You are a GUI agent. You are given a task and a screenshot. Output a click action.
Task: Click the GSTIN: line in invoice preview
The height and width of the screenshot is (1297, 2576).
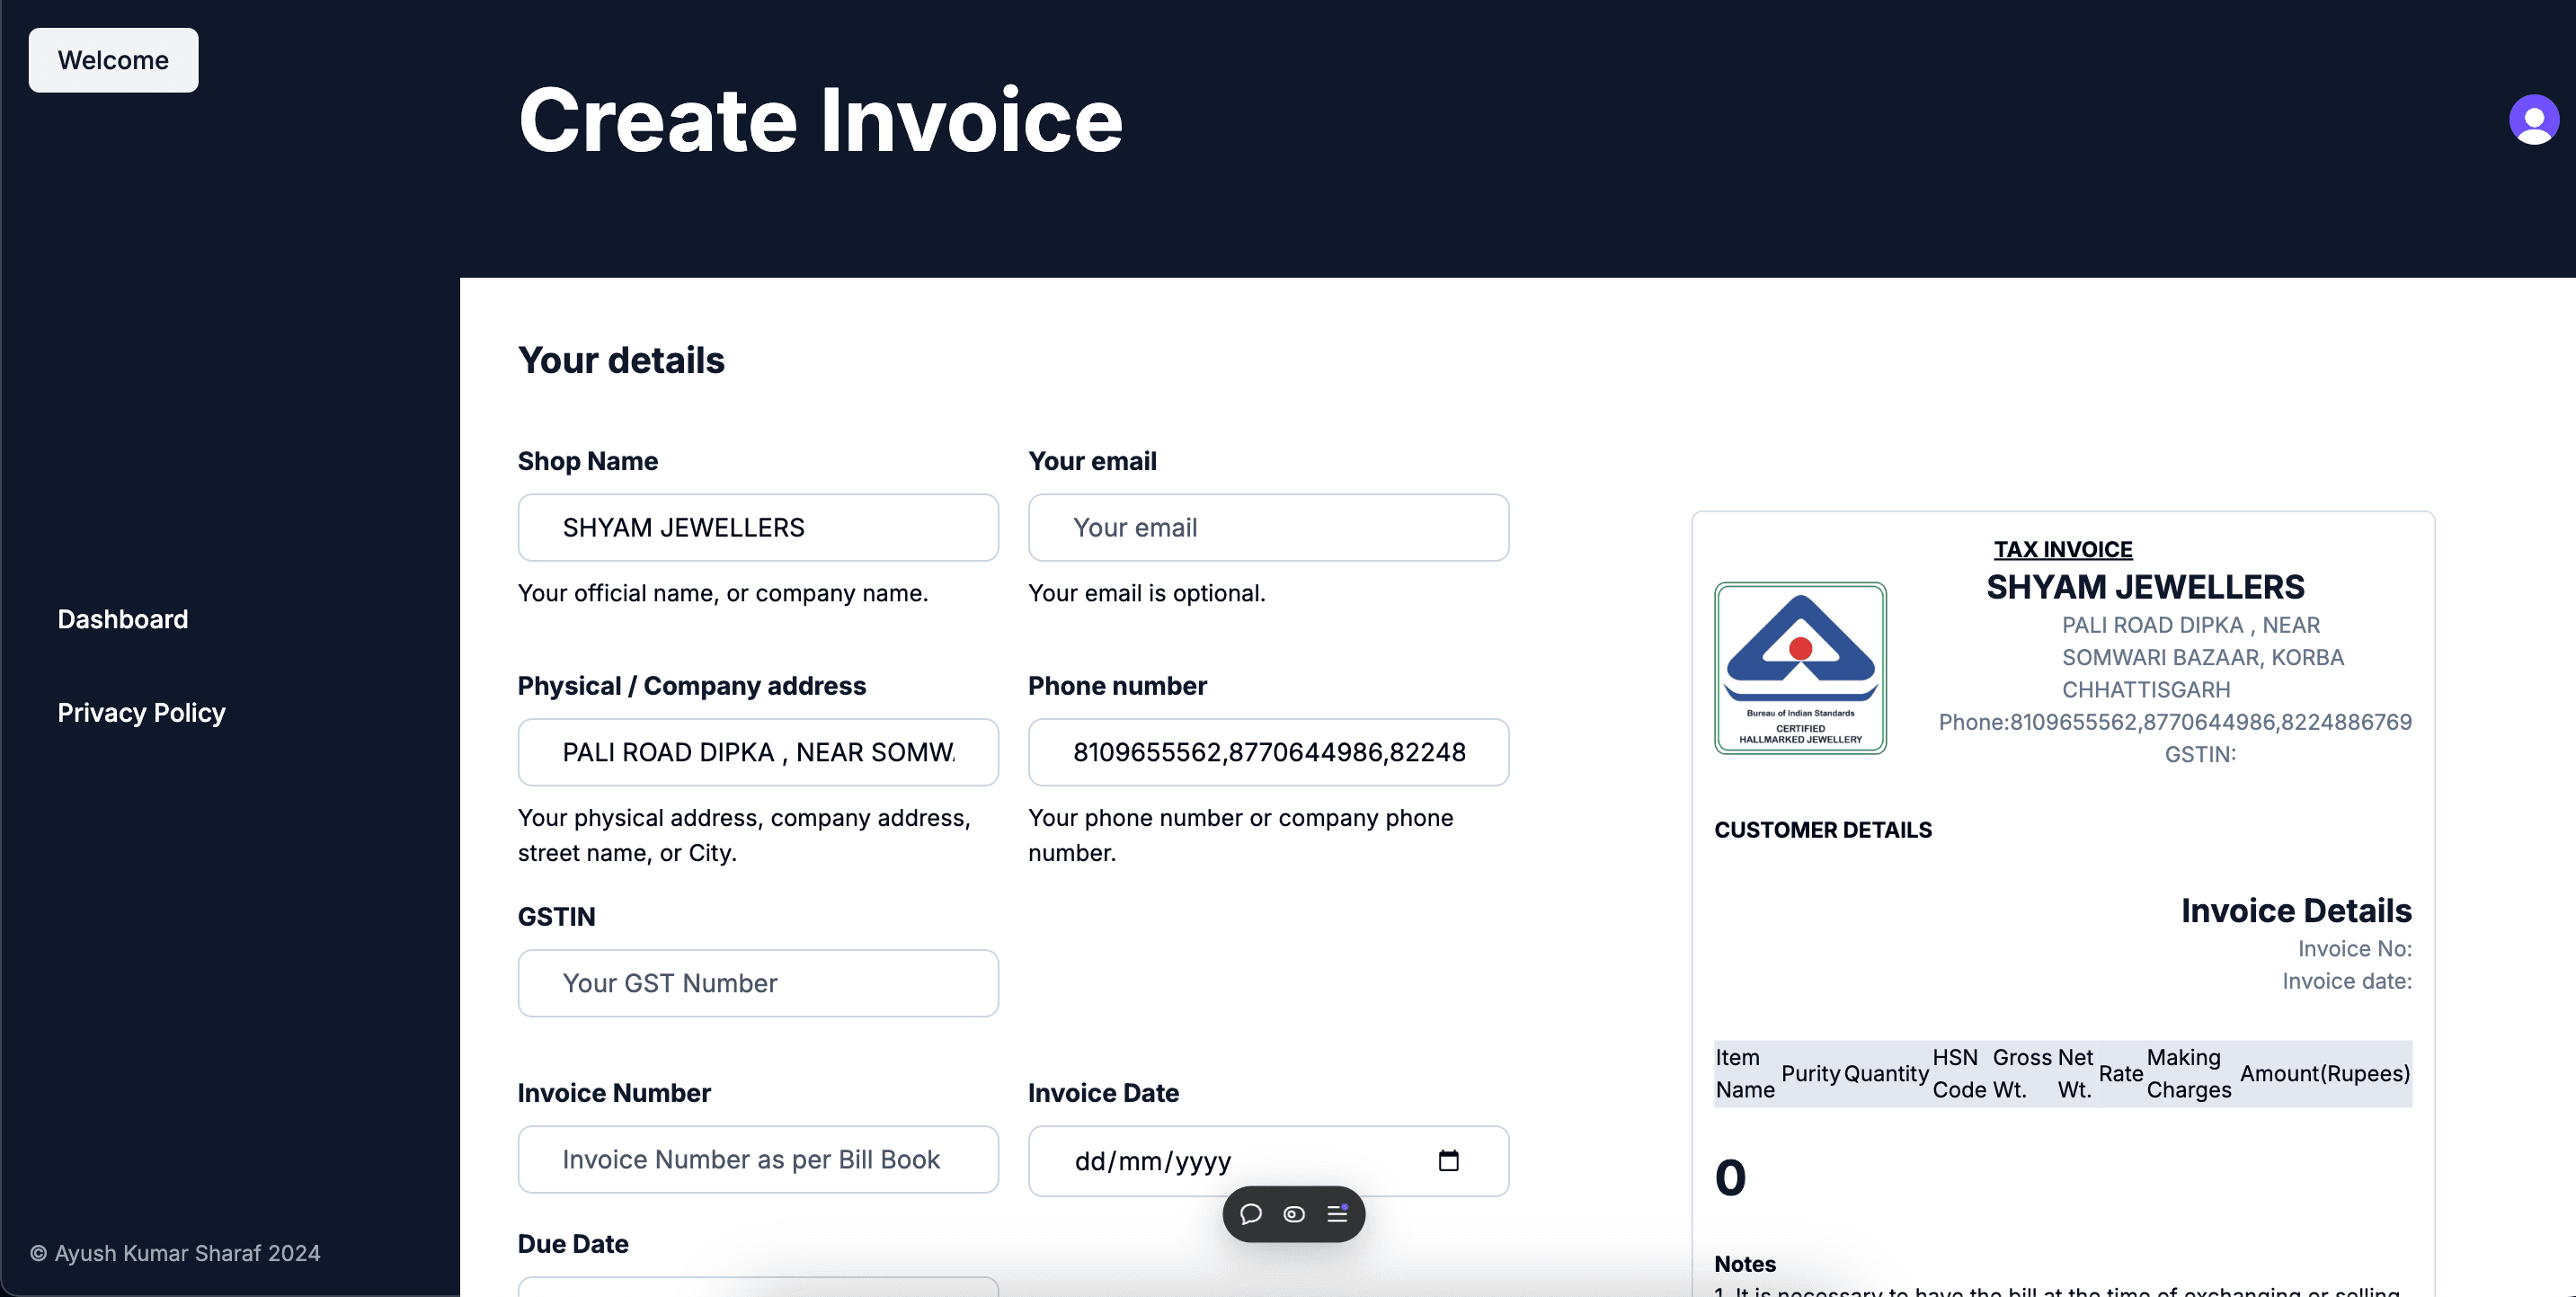2200,754
